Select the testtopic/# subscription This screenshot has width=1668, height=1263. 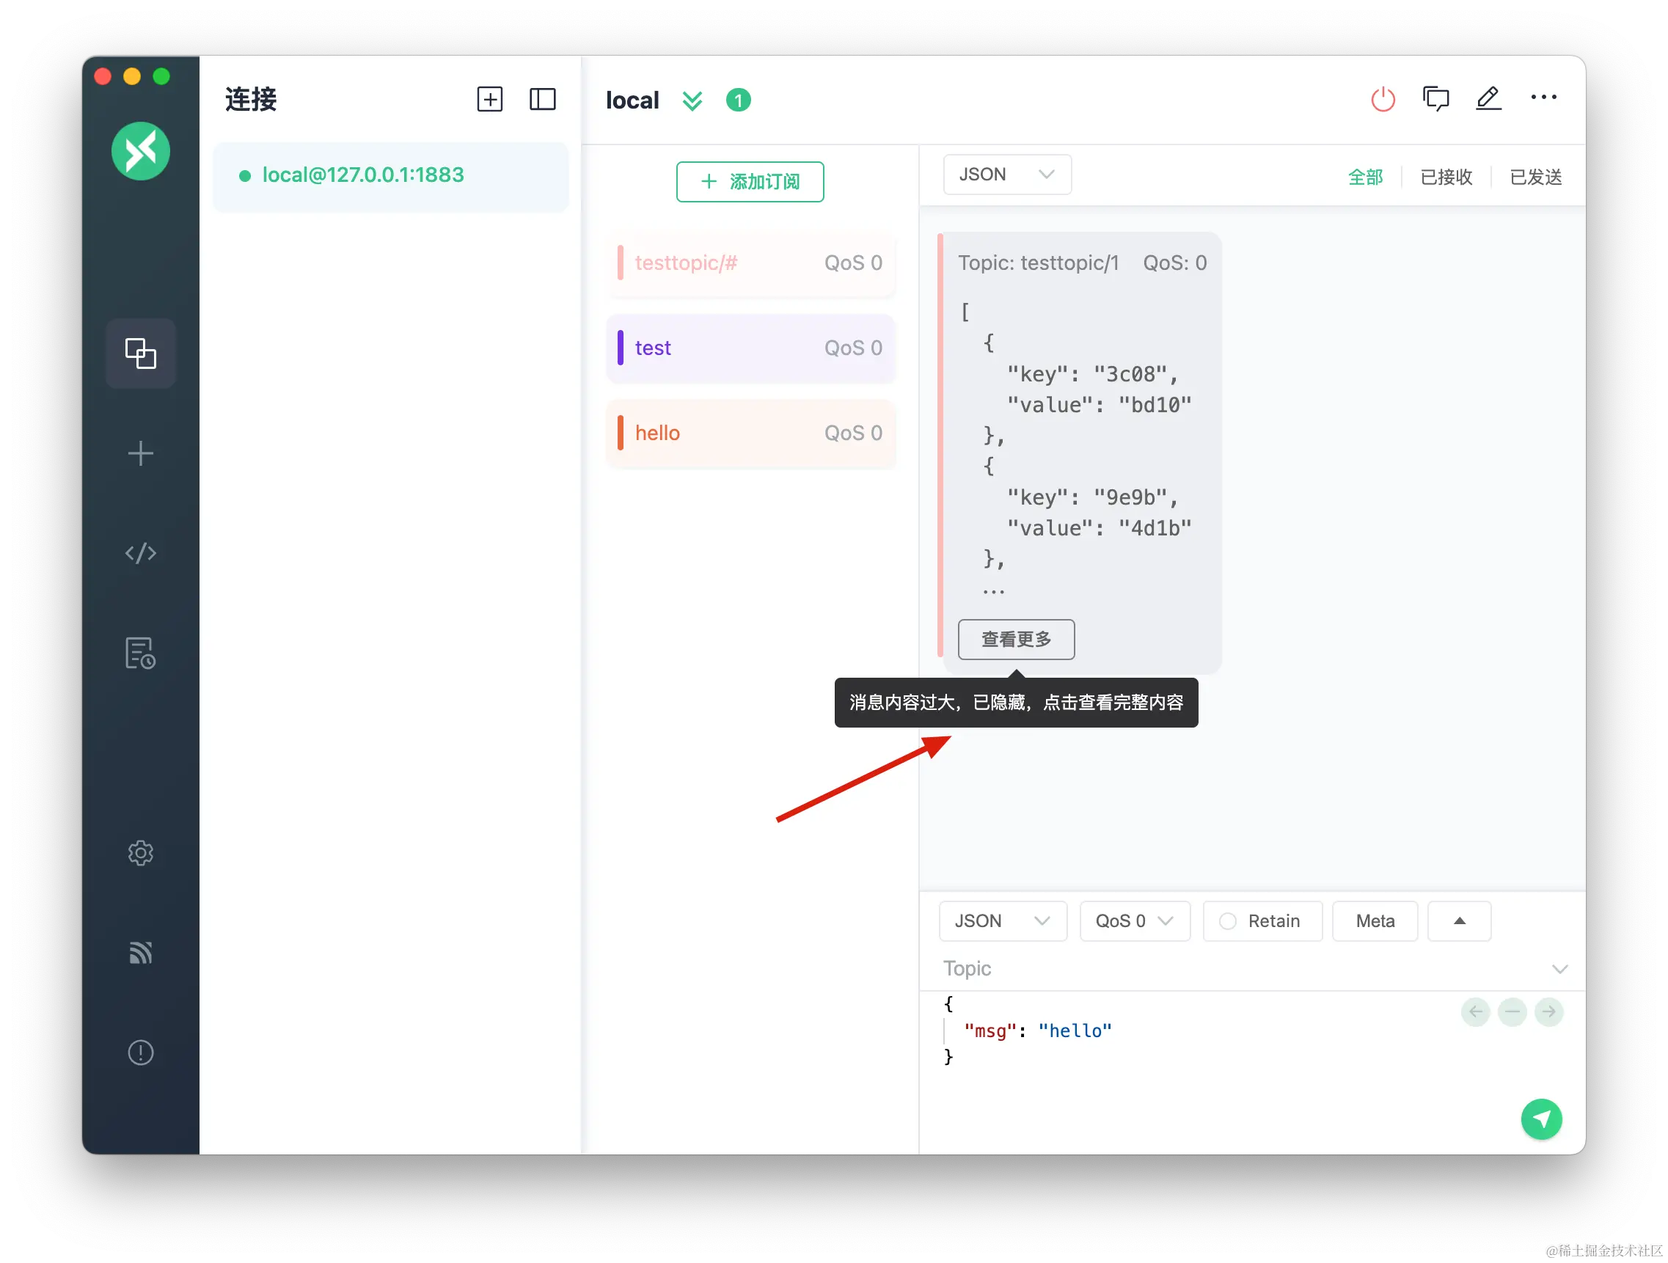[750, 263]
